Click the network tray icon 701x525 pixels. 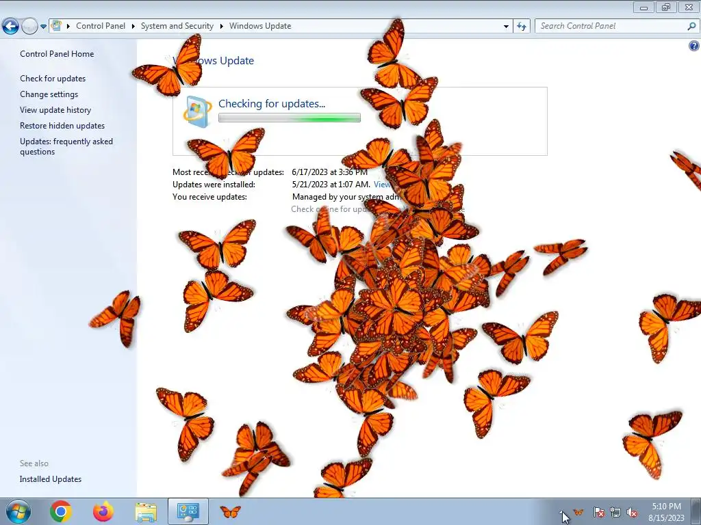[615, 512]
